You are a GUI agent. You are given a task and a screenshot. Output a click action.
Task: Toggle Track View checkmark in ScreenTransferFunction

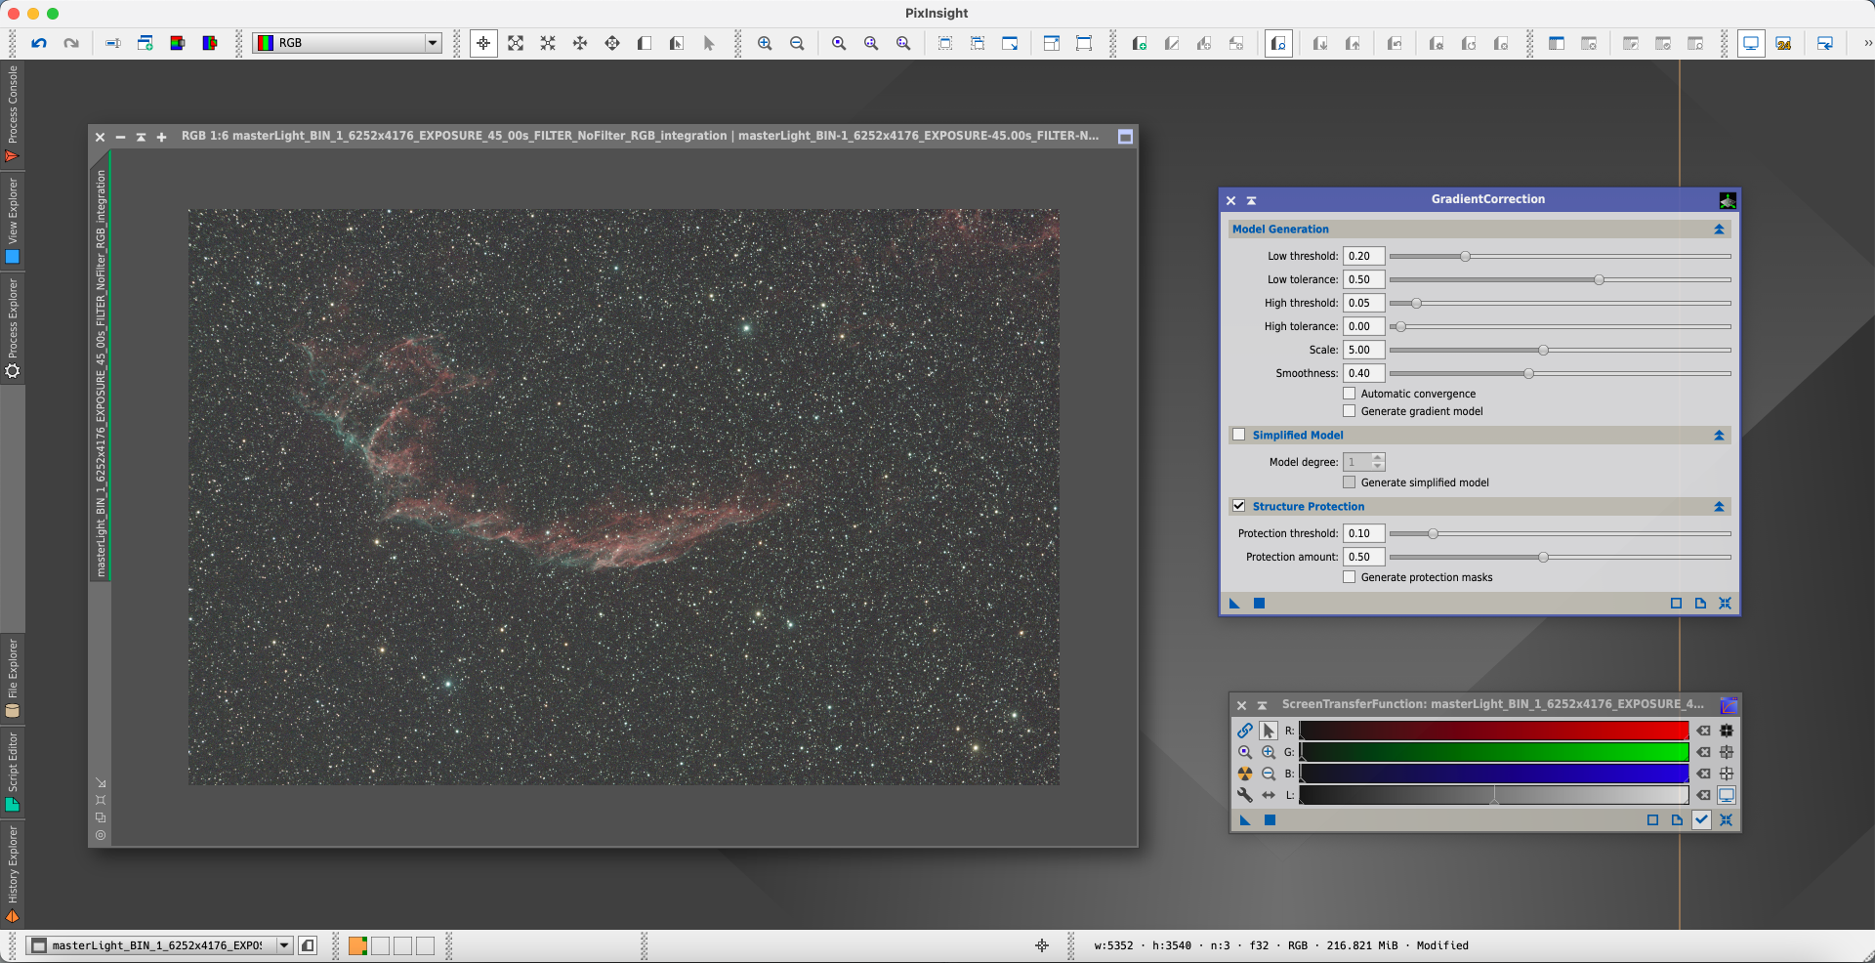(x=1701, y=820)
